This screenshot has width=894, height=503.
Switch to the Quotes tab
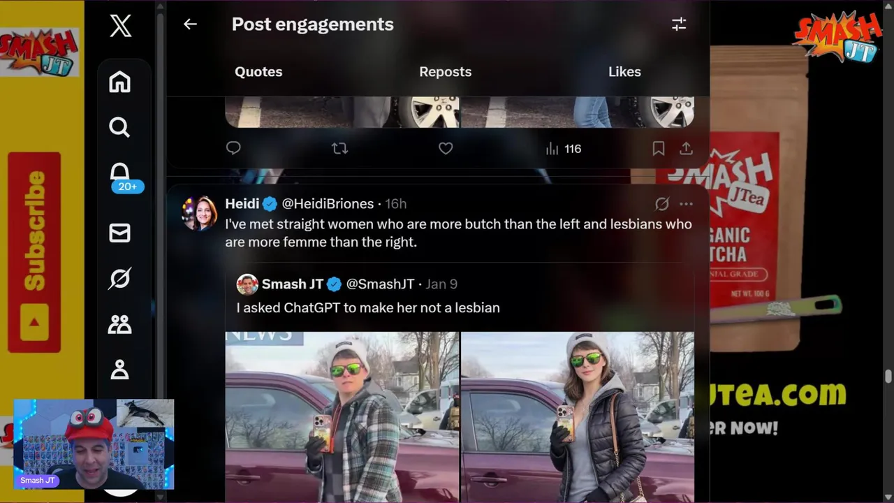258,72
